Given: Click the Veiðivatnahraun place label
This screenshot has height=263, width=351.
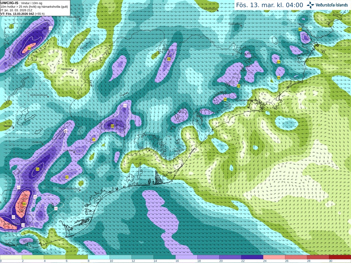Looking at the screenshot, I should point(39,95).
